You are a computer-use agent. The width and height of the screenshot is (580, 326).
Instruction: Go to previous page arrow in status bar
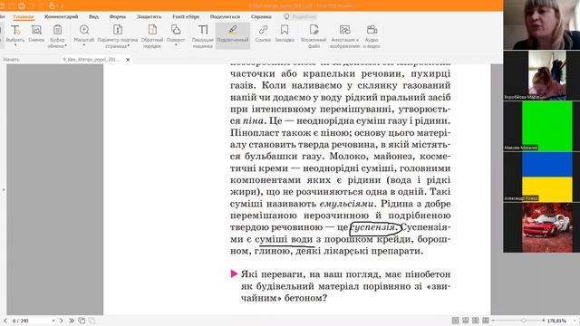[5, 321]
